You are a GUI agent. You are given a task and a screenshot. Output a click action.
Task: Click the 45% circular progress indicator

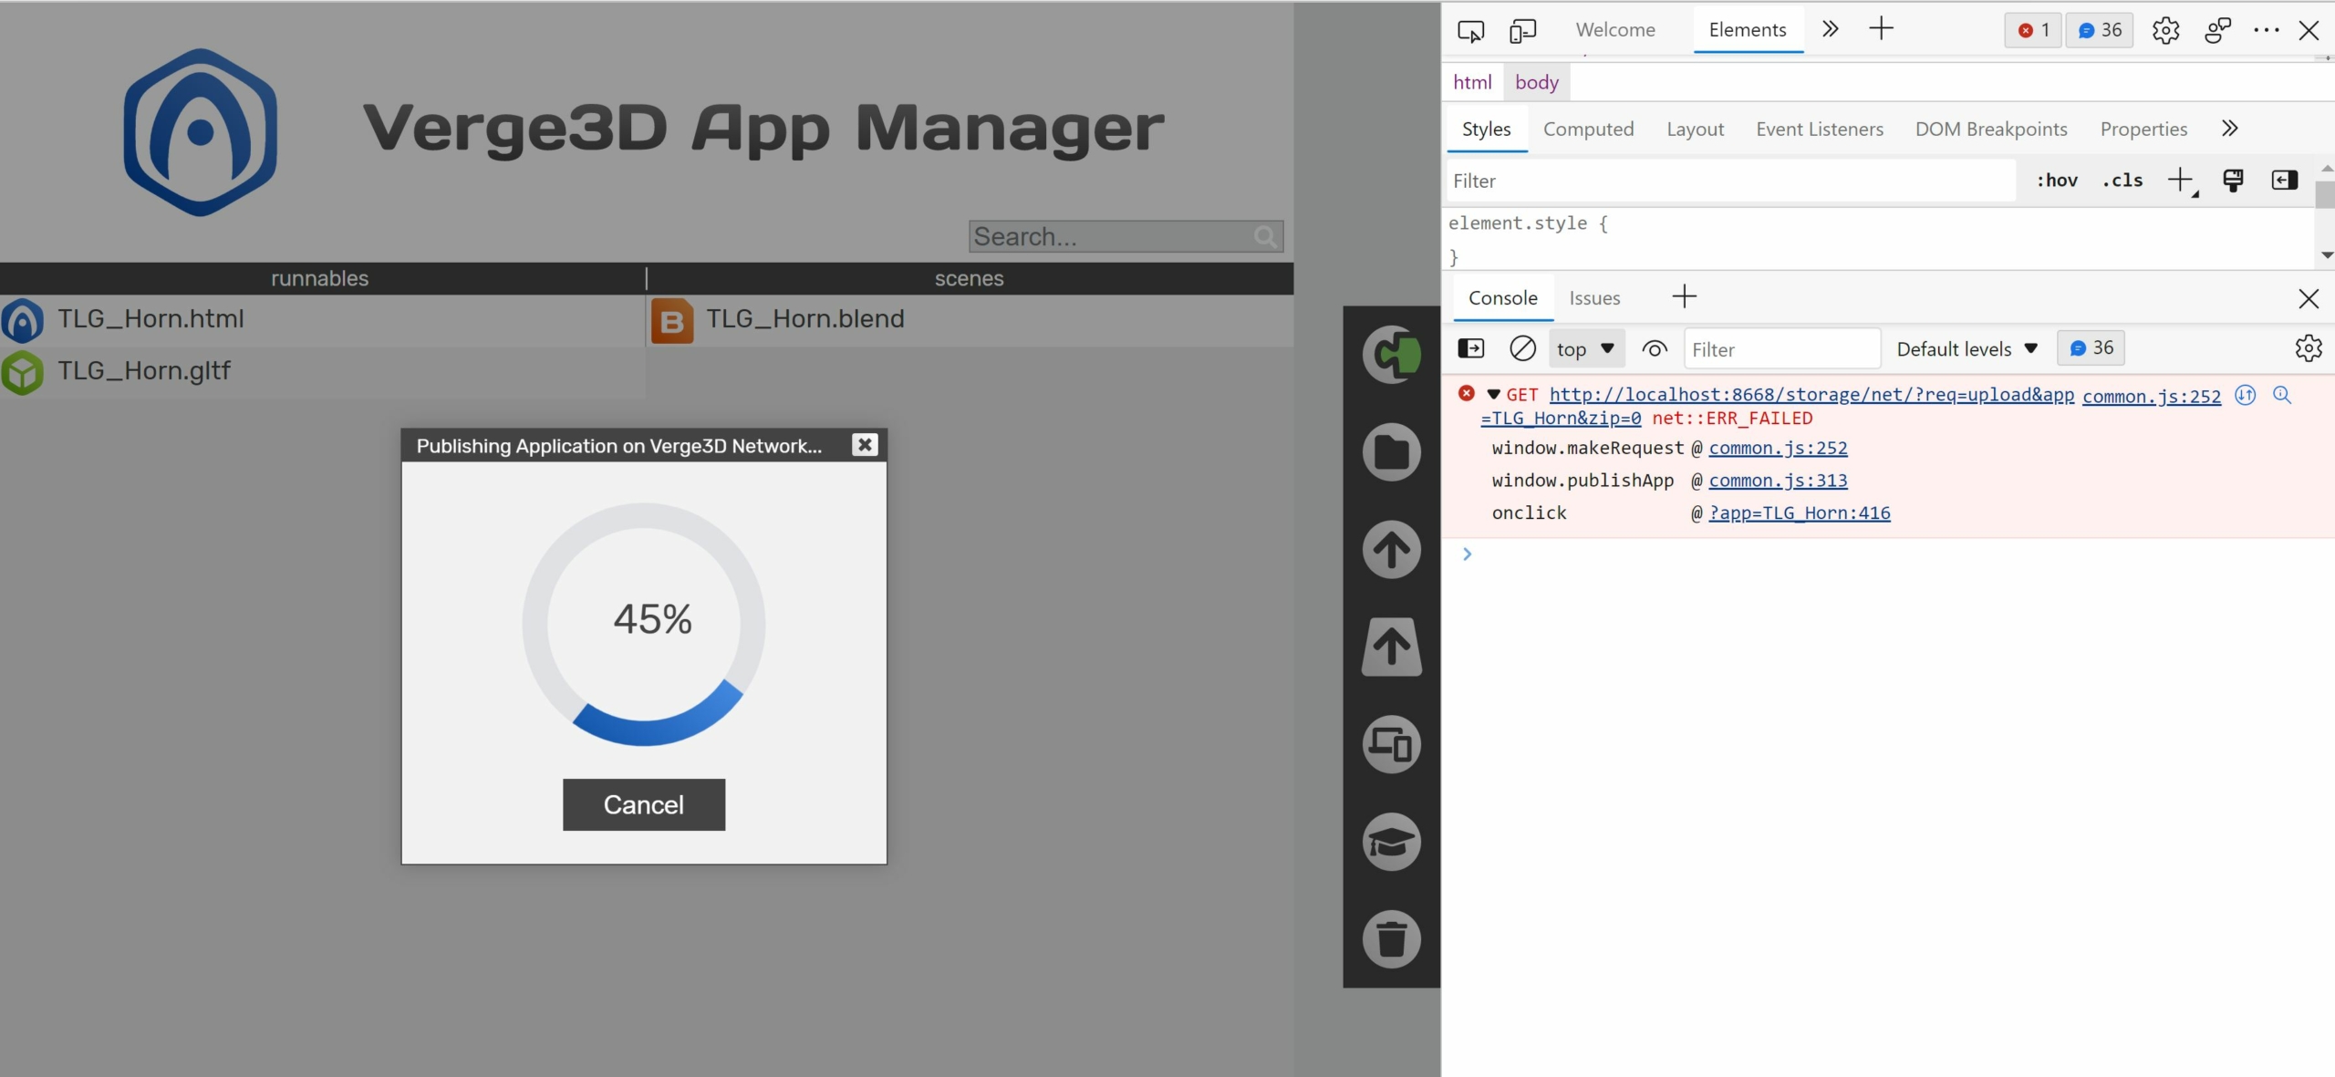pyautogui.click(x=644, y=625)
